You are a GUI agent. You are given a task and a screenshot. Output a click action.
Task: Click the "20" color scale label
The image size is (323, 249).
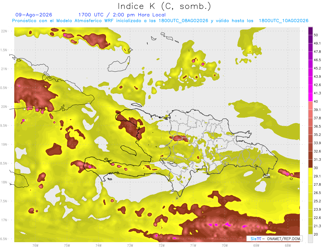(316, 234)
